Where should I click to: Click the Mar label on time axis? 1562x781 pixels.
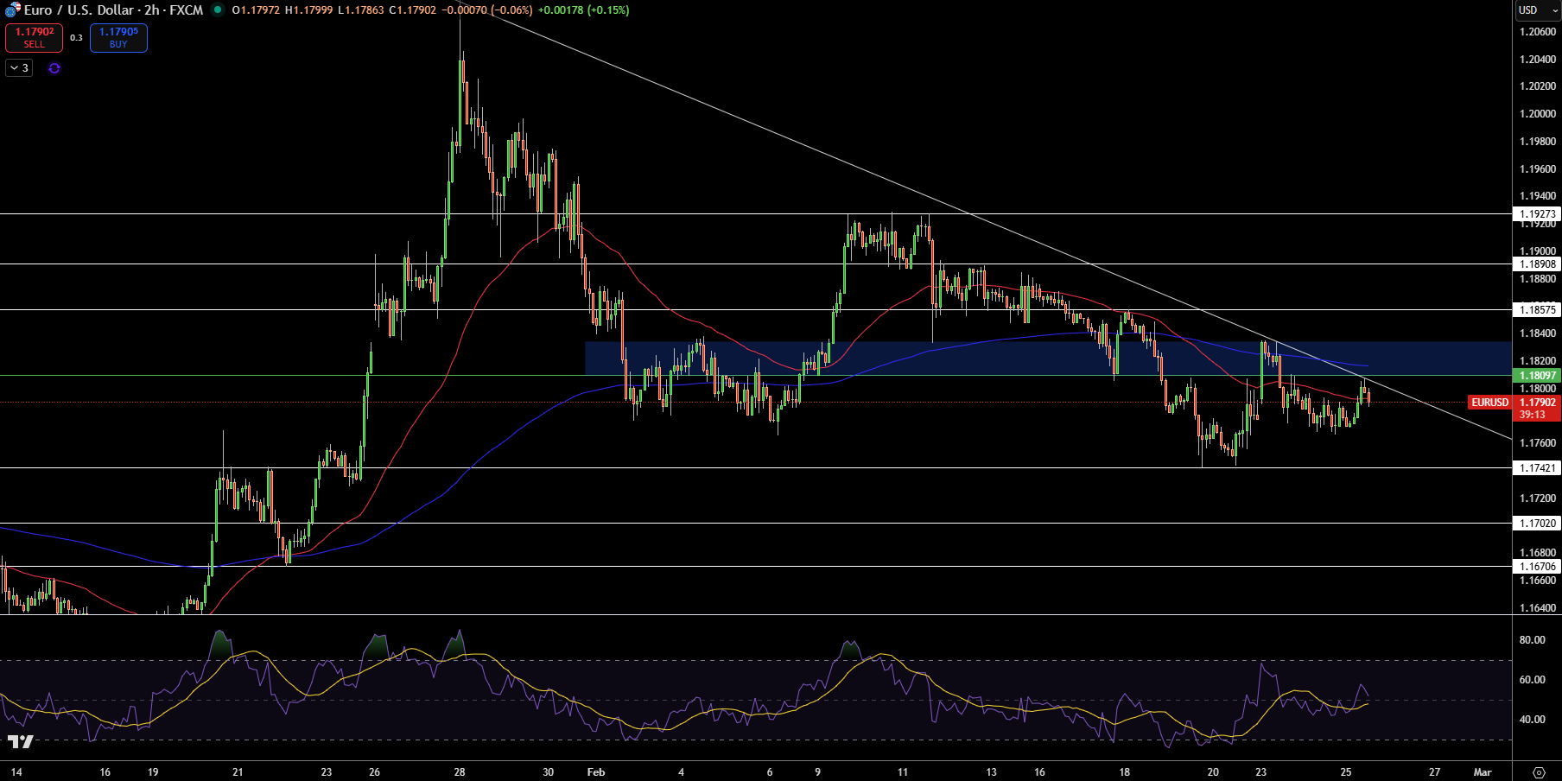pos(1483,772)
